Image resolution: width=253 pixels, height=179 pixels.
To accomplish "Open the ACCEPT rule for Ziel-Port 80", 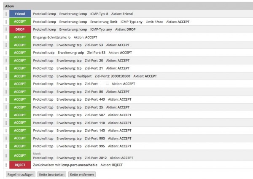I will (128, 92).
